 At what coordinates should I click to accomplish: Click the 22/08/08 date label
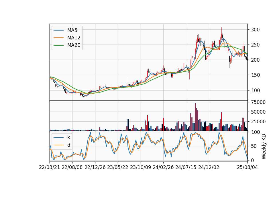tap(72, 167)
